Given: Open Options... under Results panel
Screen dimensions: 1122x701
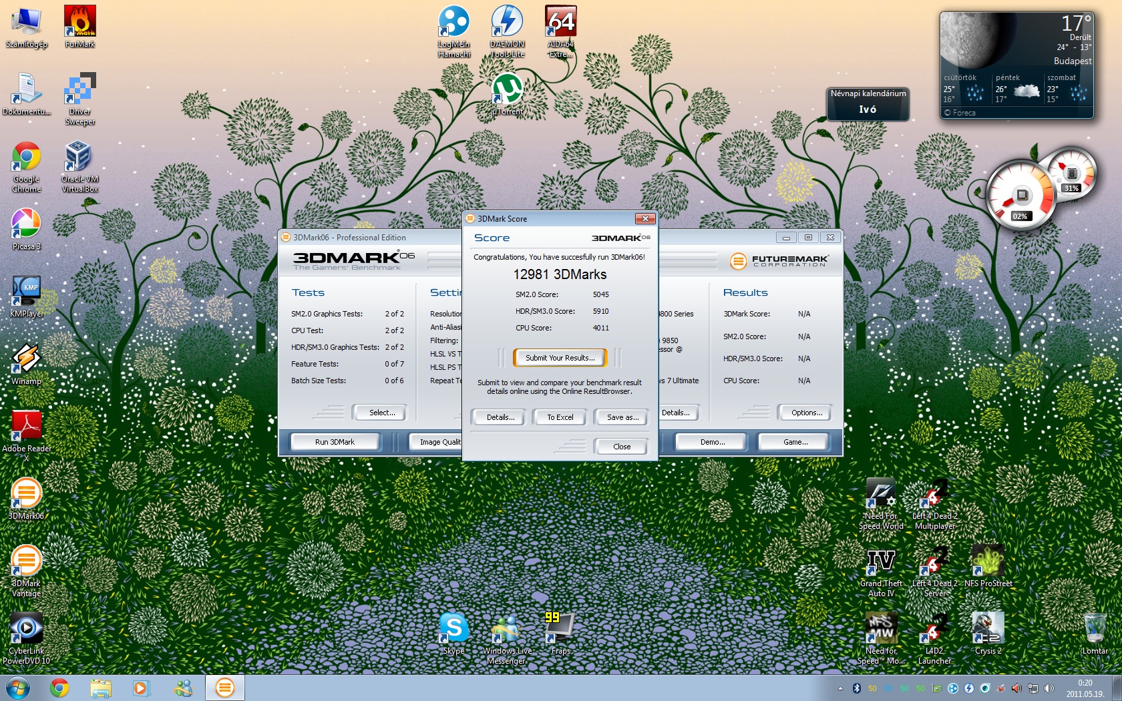Looking at the screenshot, I should [806, 413].
